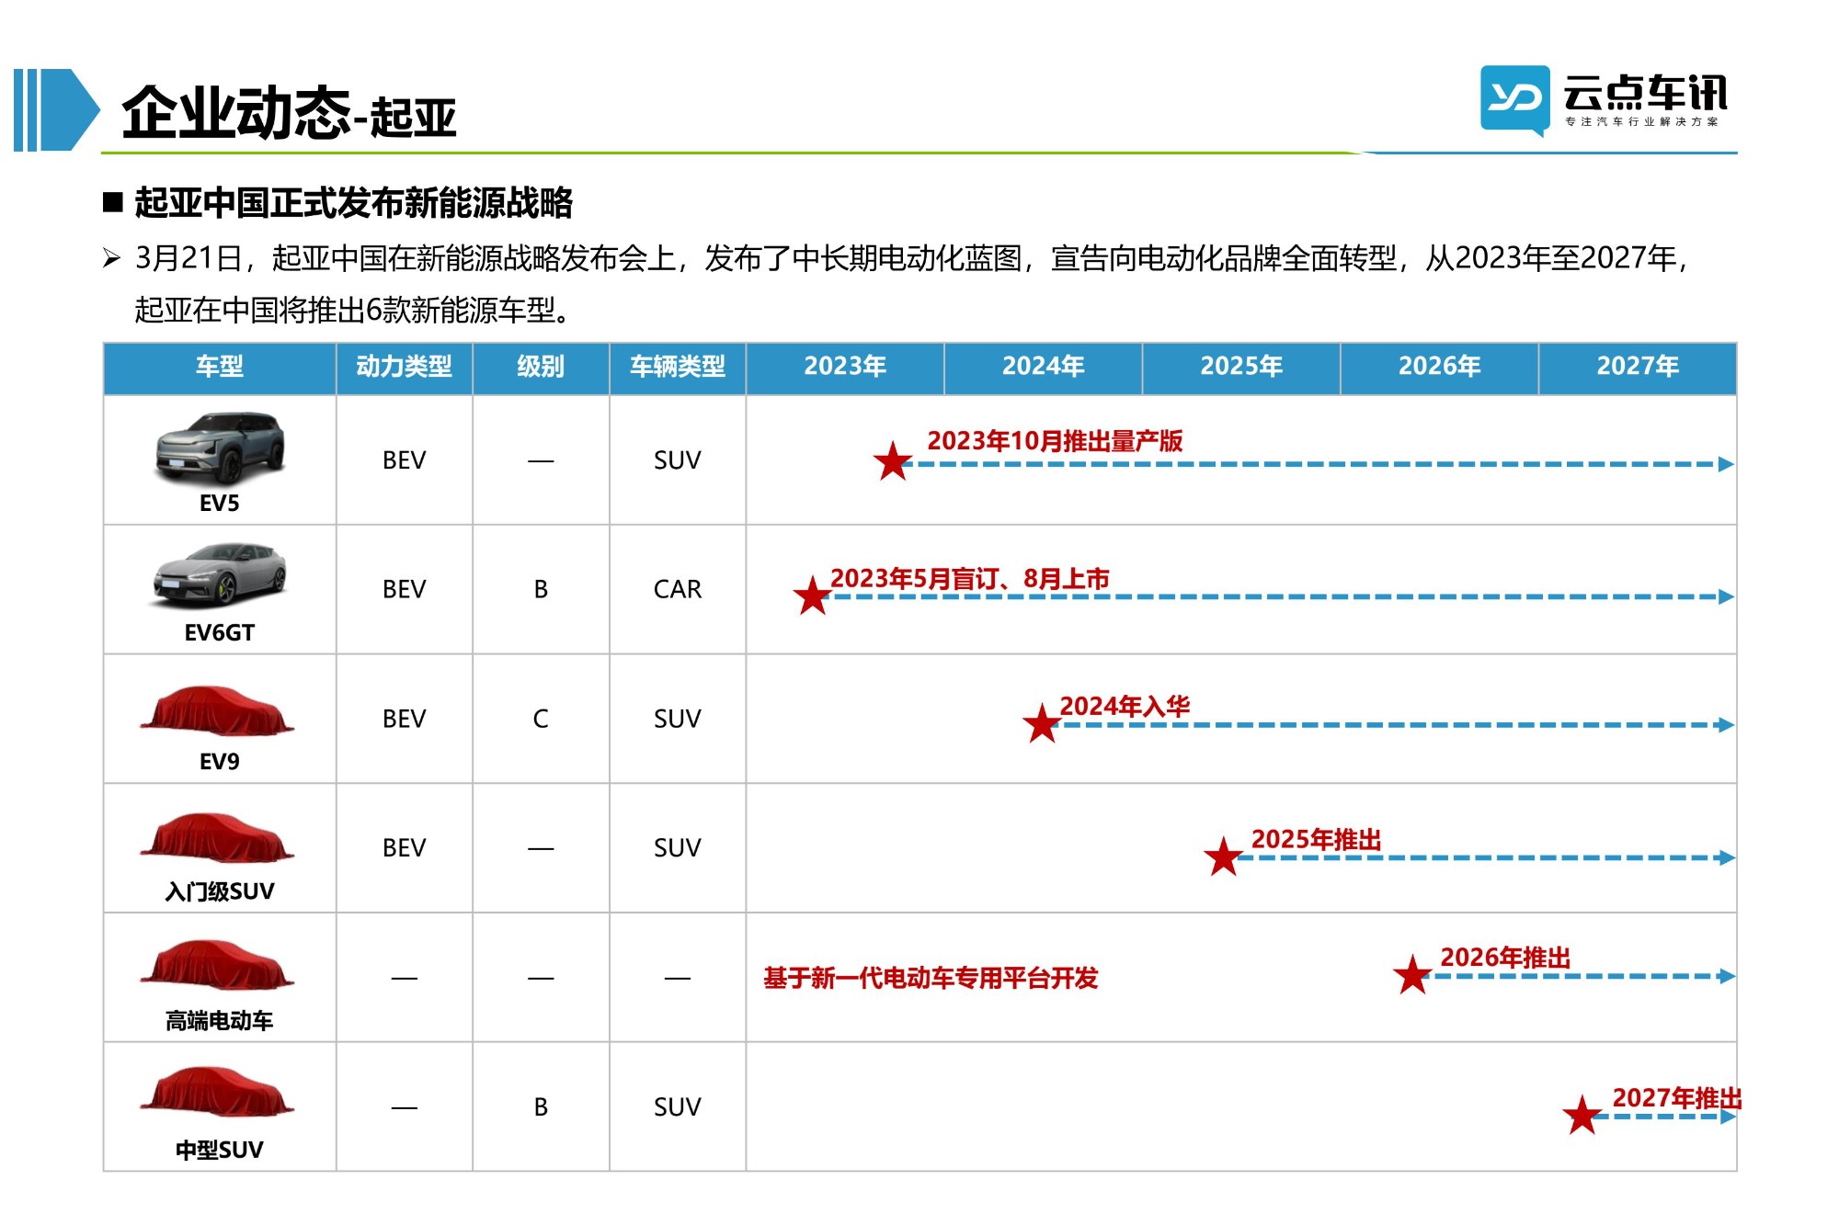Select the covered 高端电动车 car image
Viewport: 1839px width, 1225px height.
click(218, 964)
